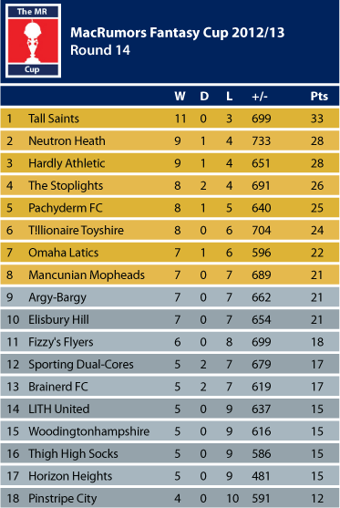Click Pachyderm FC team name
The height and width of the screenshot is (508, 340).
(x=66, y=208)
